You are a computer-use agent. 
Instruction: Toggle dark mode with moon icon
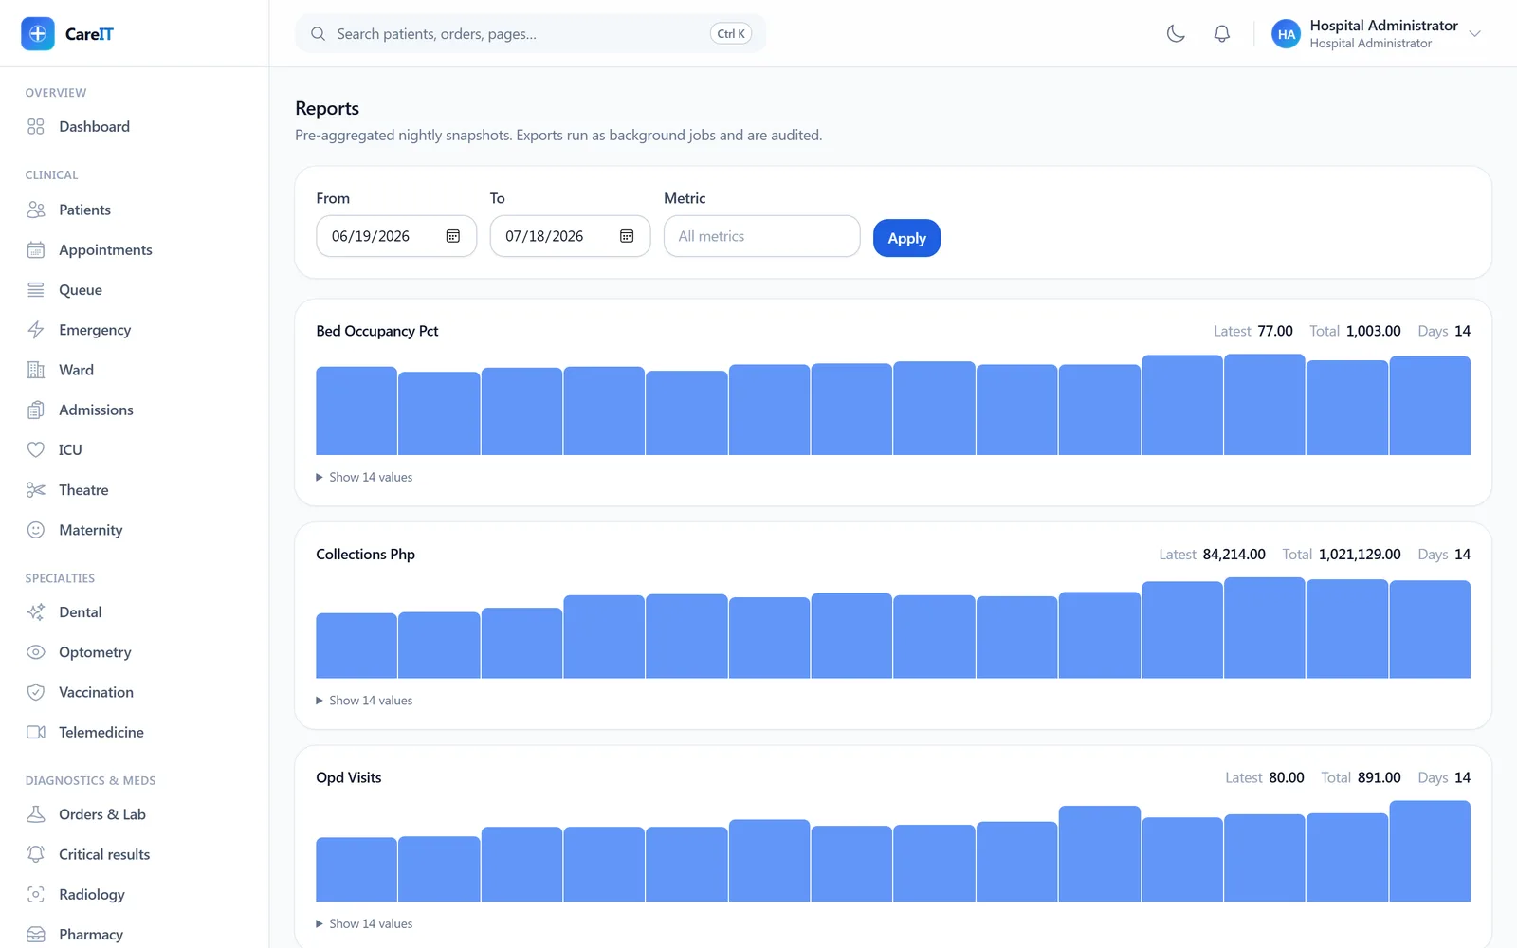click(x=1176, y=34)
